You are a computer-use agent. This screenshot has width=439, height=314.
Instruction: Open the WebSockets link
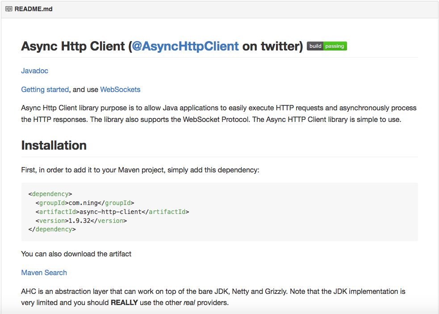tap(120, 89)
